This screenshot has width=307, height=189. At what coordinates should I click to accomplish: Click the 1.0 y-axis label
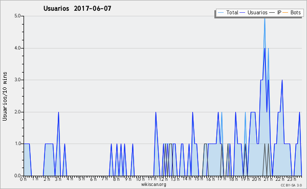[x=17, y=144]
